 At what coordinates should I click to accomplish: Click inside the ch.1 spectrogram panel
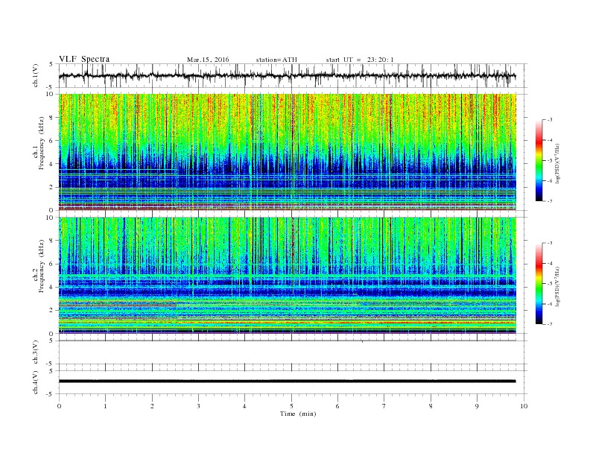287,152
